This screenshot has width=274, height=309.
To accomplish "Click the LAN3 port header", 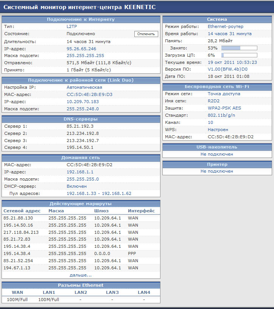I will click(112, 292).
